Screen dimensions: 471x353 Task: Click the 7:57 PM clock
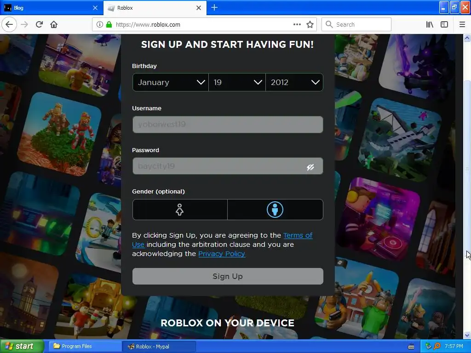tap(454, 346)
